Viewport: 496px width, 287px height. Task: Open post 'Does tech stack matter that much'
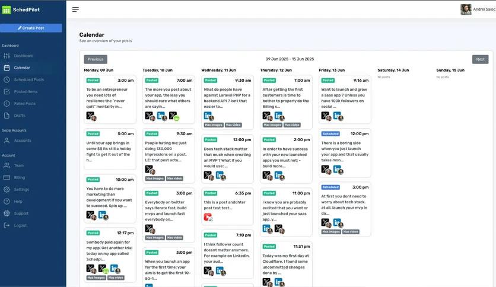227,159
